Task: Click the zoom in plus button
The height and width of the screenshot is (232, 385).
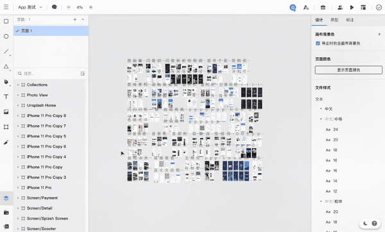Action: click(90, 7)
